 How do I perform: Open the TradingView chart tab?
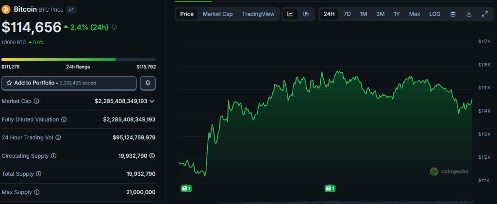258,14
